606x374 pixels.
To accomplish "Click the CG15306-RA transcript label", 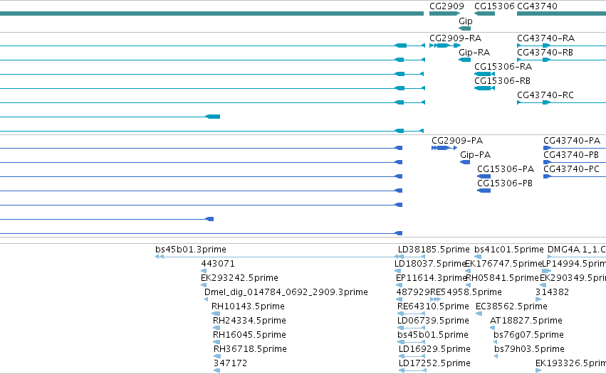I will (503, 67).
